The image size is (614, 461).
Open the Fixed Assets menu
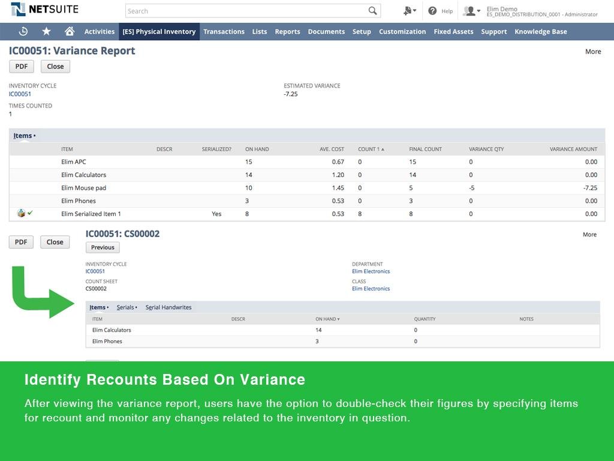453,32
